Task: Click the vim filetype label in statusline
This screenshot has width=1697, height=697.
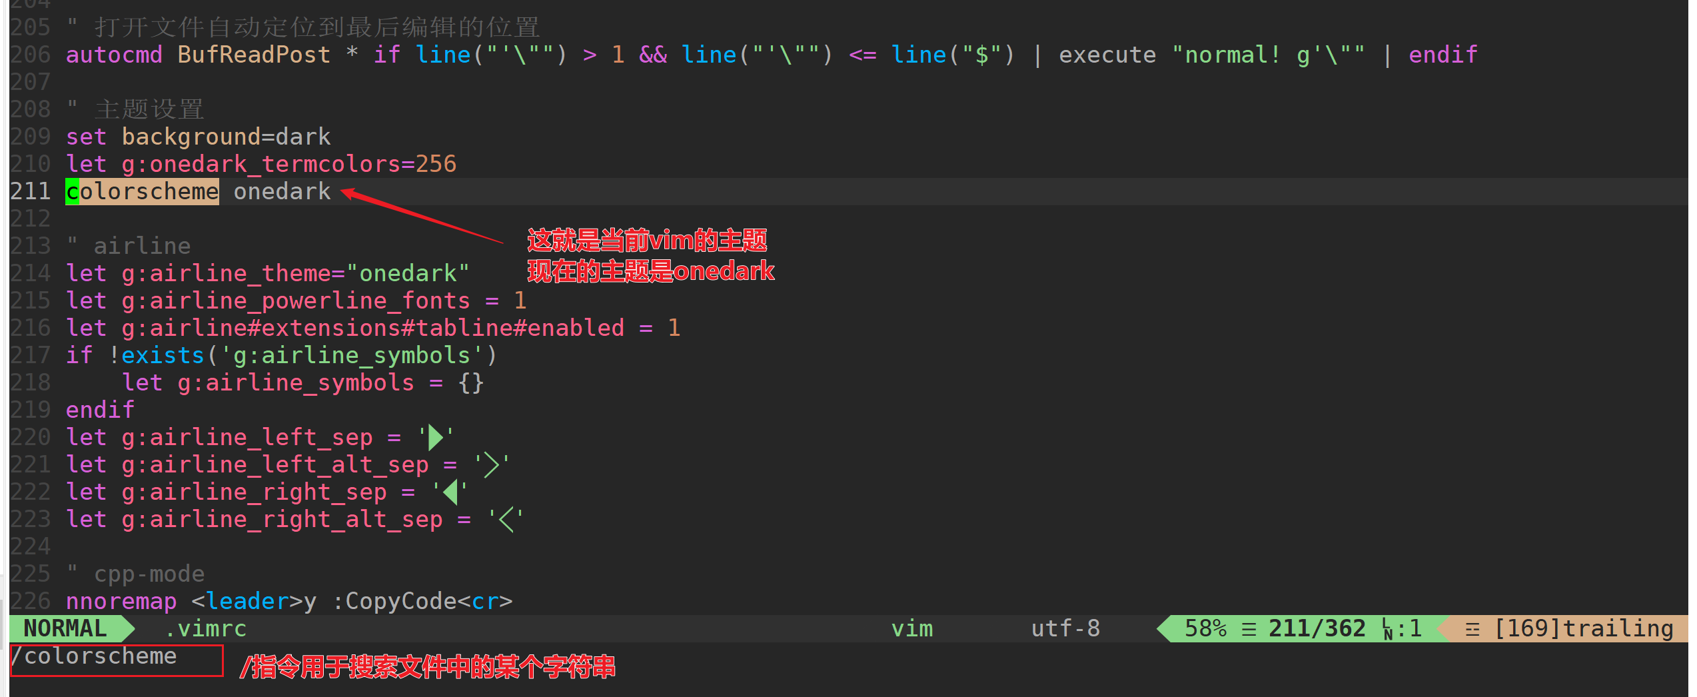Action: (912, 628)
